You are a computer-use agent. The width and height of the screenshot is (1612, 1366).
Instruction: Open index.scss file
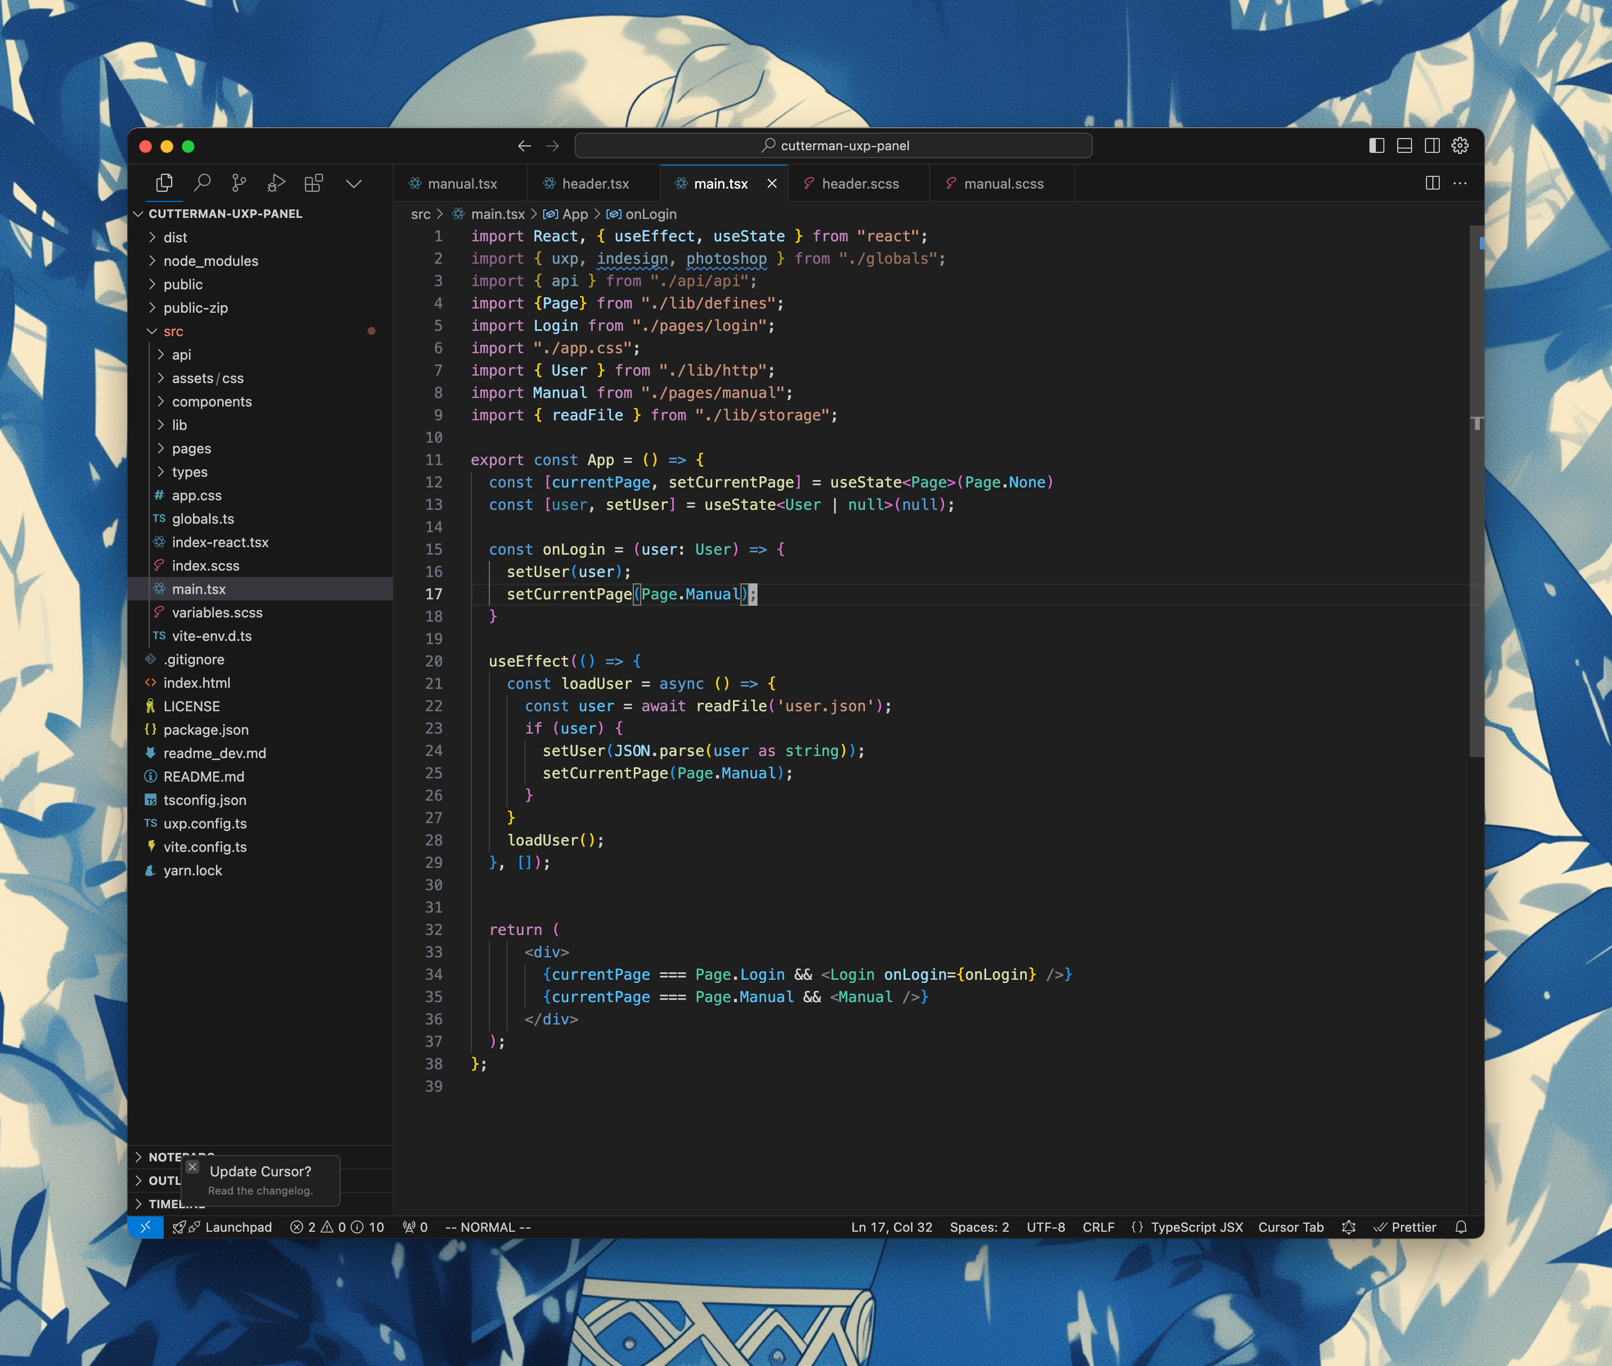[261, 566]
